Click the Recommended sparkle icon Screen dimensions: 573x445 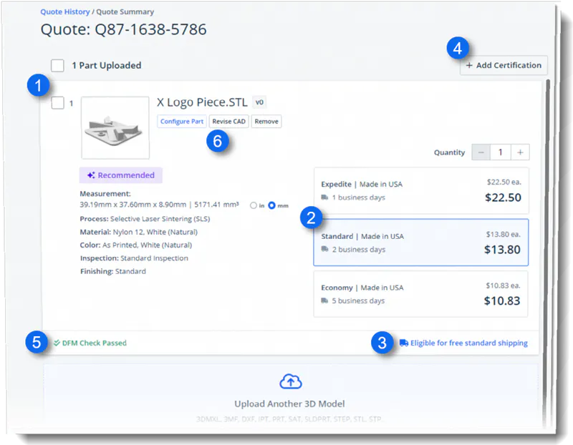(x=91, y=175)
